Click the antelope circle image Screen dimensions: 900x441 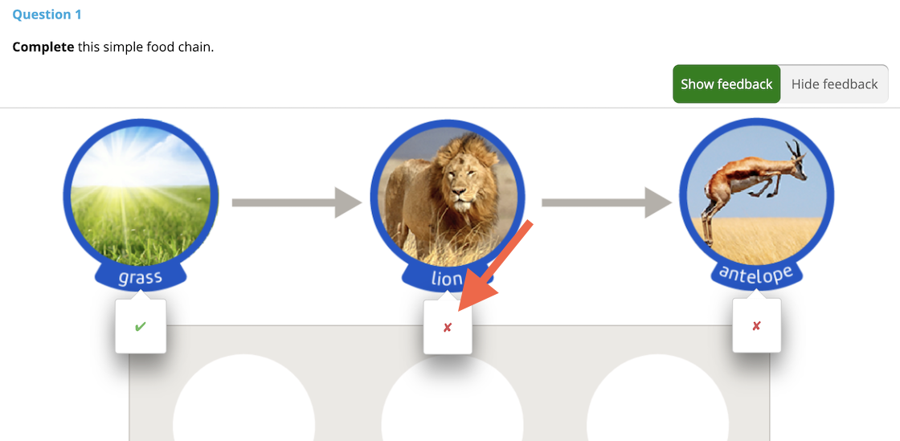[x=756, y=195]
